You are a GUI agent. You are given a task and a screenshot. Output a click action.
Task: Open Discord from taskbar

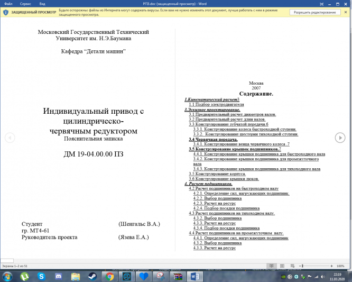[59, 276]
